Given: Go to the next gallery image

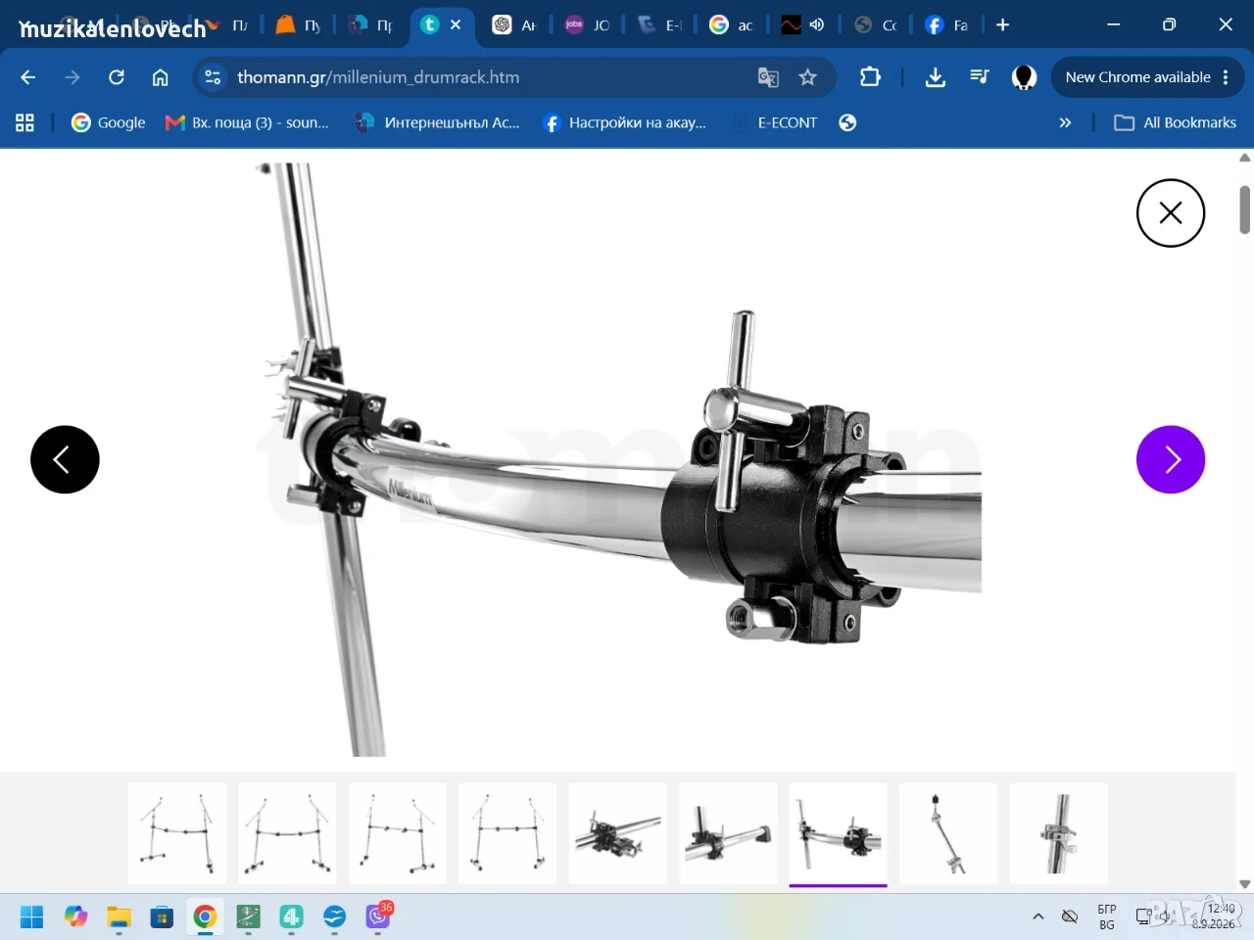Looking at the screenshot, I should click(1171, 459).
